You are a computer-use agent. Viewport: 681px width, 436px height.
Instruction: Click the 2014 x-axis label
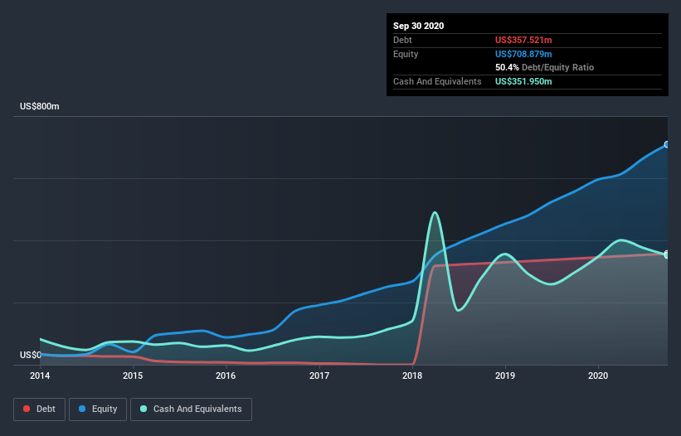[40, 375]
